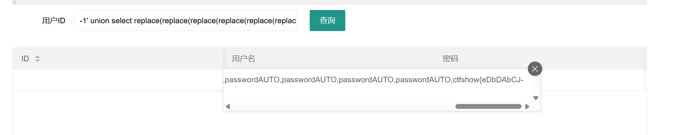Viewport: 678px width, 135px height.
Task: Sort ID column descending via down arrow
Action: click(37, 60)
